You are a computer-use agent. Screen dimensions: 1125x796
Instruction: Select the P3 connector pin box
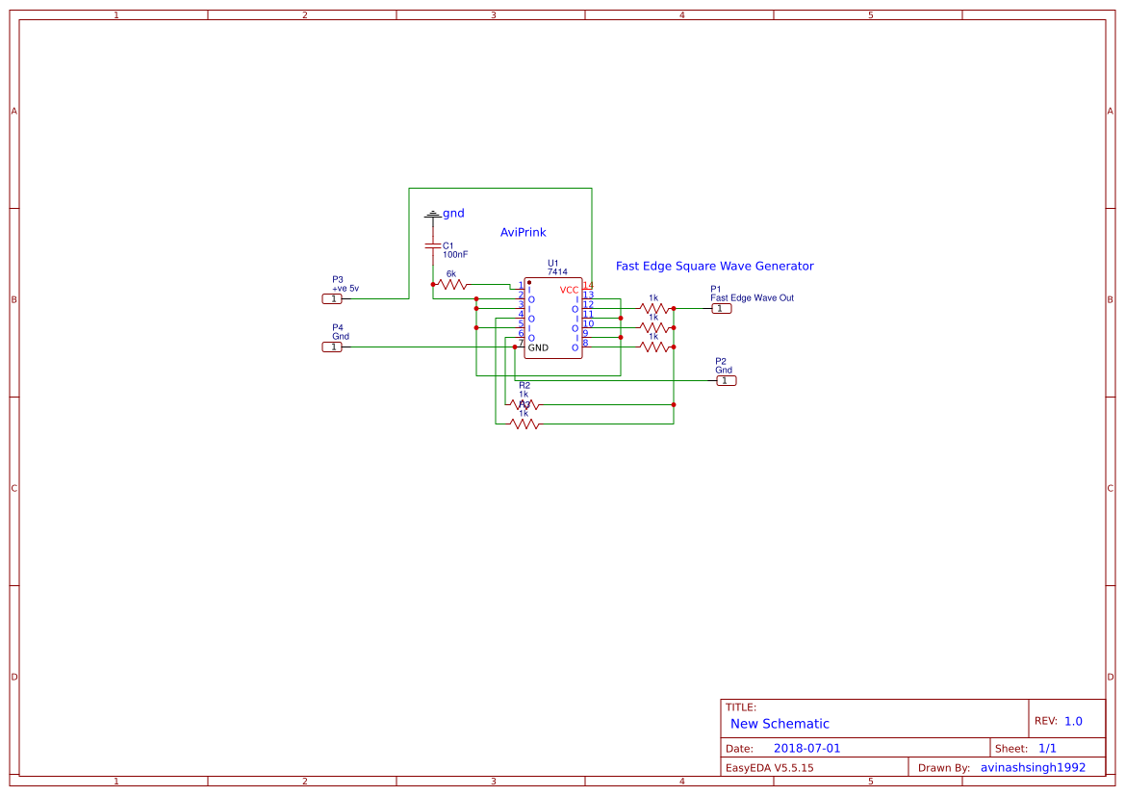pos(332,298)
